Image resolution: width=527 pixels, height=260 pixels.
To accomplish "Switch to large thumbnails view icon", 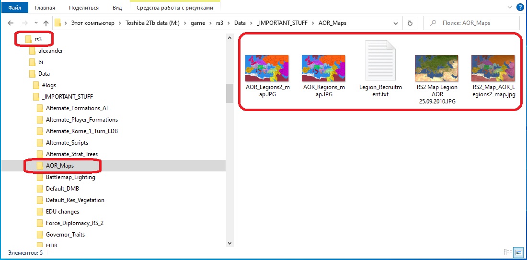I will coord(519,252).
